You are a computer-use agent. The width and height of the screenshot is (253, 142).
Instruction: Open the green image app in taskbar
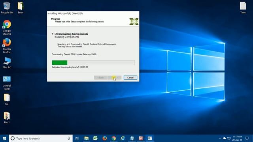95,138
